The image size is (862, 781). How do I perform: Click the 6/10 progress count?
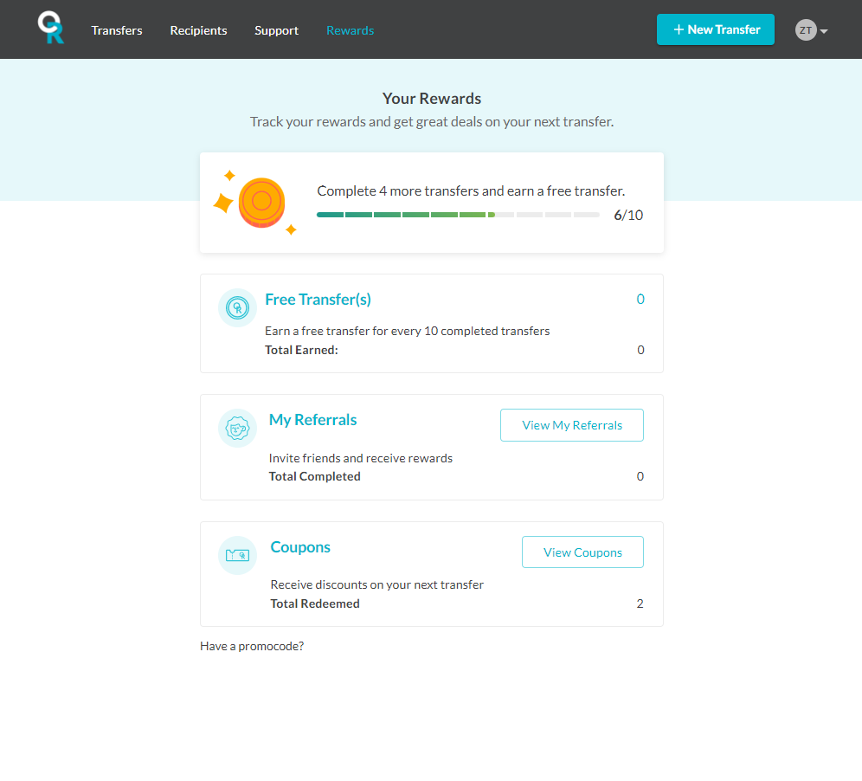point(628,215)
